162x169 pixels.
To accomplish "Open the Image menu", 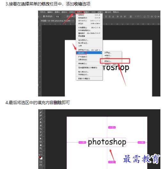I will (57, 12).
